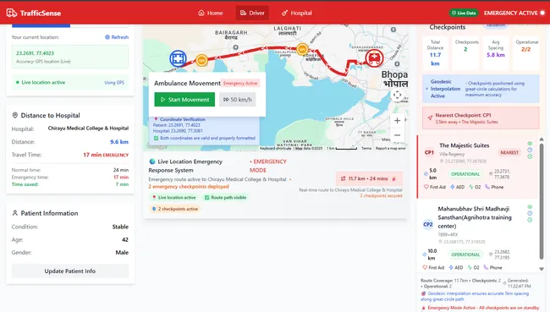Open the 50 km/h speed selector
The width and height of the screenshot is (550, 312).
pyautogui.click(x=238, y=100)
